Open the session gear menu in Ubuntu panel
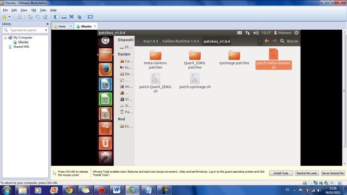 tap(297, 32)
